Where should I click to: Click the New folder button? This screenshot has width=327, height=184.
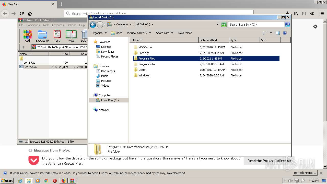click(185, 33)
